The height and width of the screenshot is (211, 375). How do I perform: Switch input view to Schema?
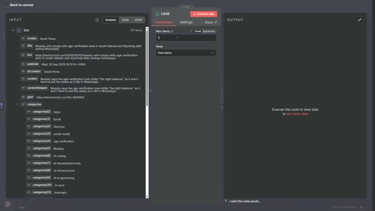[110, 20]
